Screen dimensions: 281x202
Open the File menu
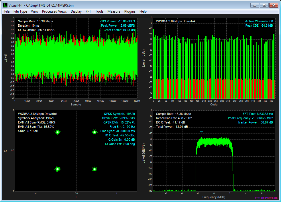pyautogui.click(x=7, y=11)
